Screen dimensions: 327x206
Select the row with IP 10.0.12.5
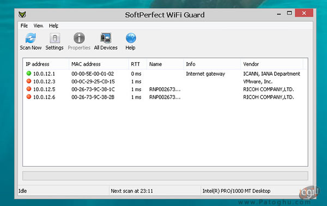[x=165, y=89]
